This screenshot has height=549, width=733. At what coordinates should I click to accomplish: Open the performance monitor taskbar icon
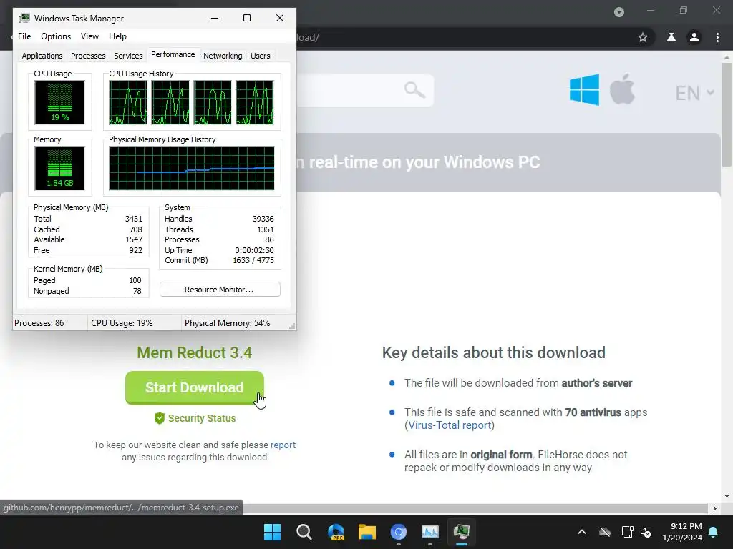430,532
